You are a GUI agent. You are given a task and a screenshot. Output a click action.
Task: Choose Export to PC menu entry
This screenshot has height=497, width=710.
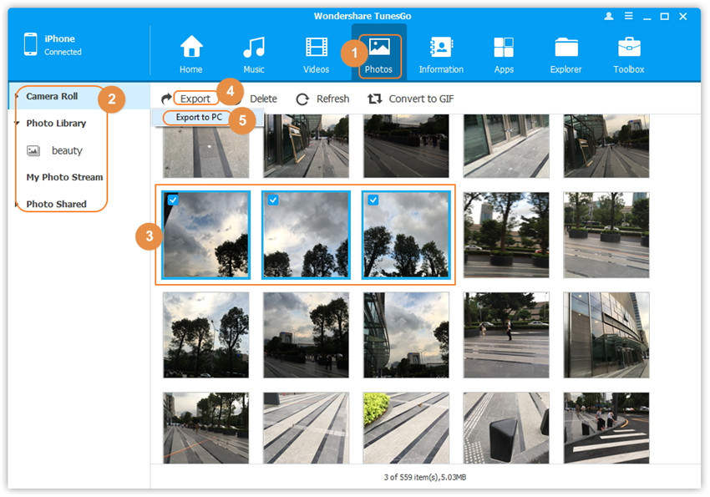(x=199, y=118)
